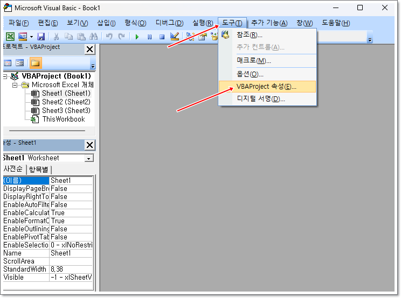Open the 삽입(I) menu

coord(106,23)
